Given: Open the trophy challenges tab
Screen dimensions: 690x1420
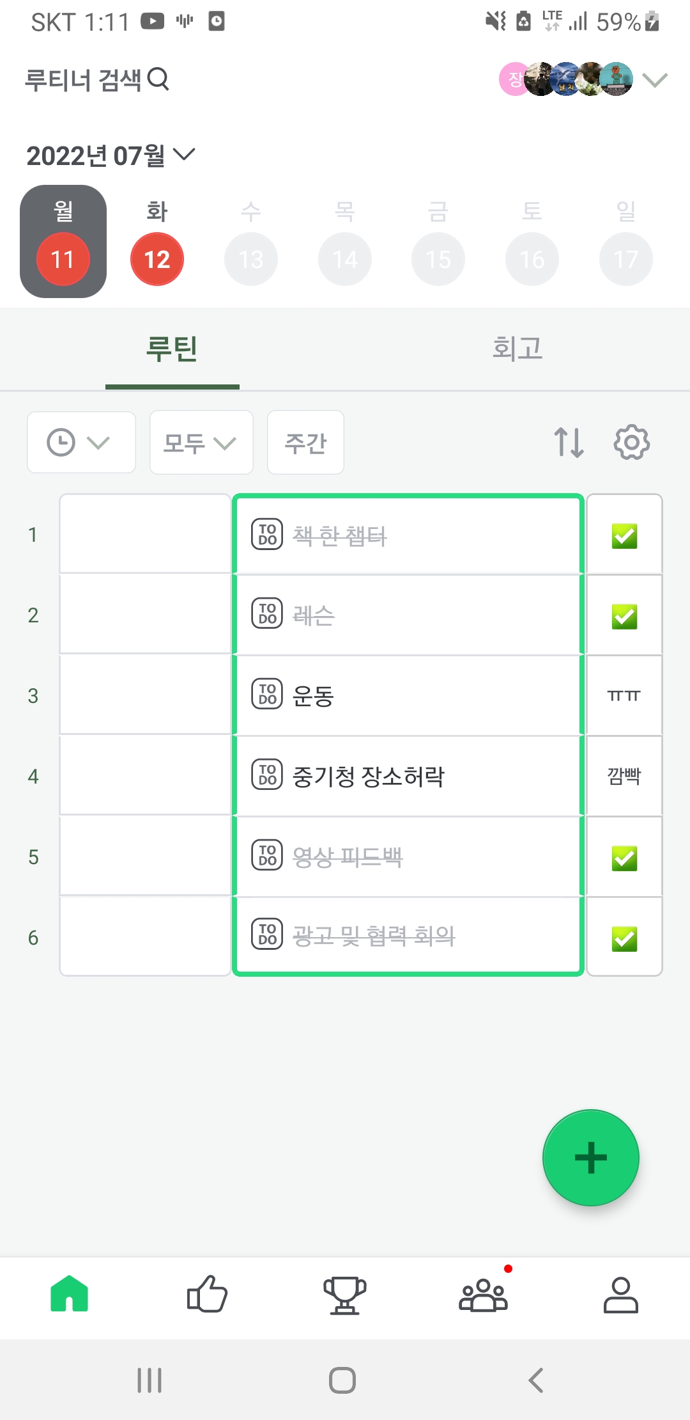Looking at the screenshot, I should click(x=345, y=1294).
